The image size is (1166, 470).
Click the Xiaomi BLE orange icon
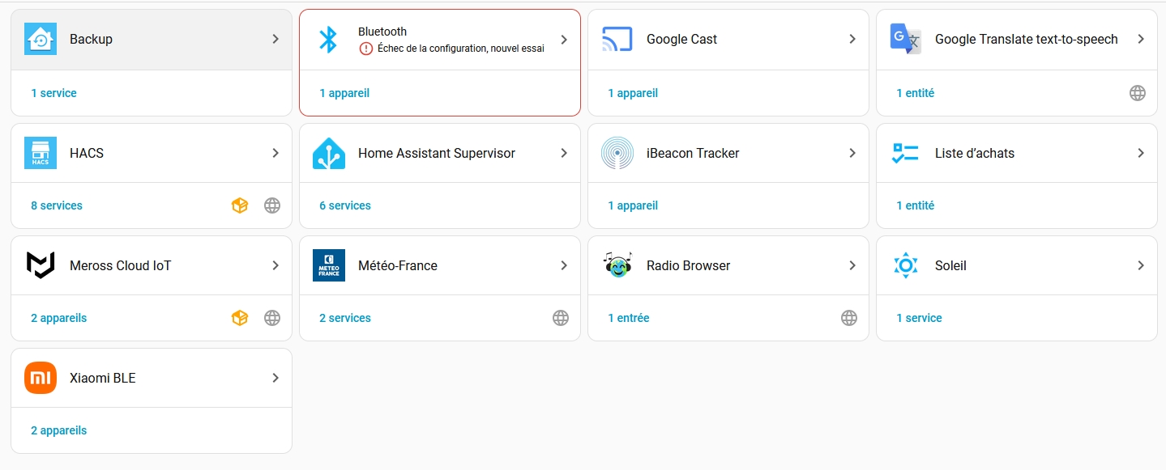(41, 378)
